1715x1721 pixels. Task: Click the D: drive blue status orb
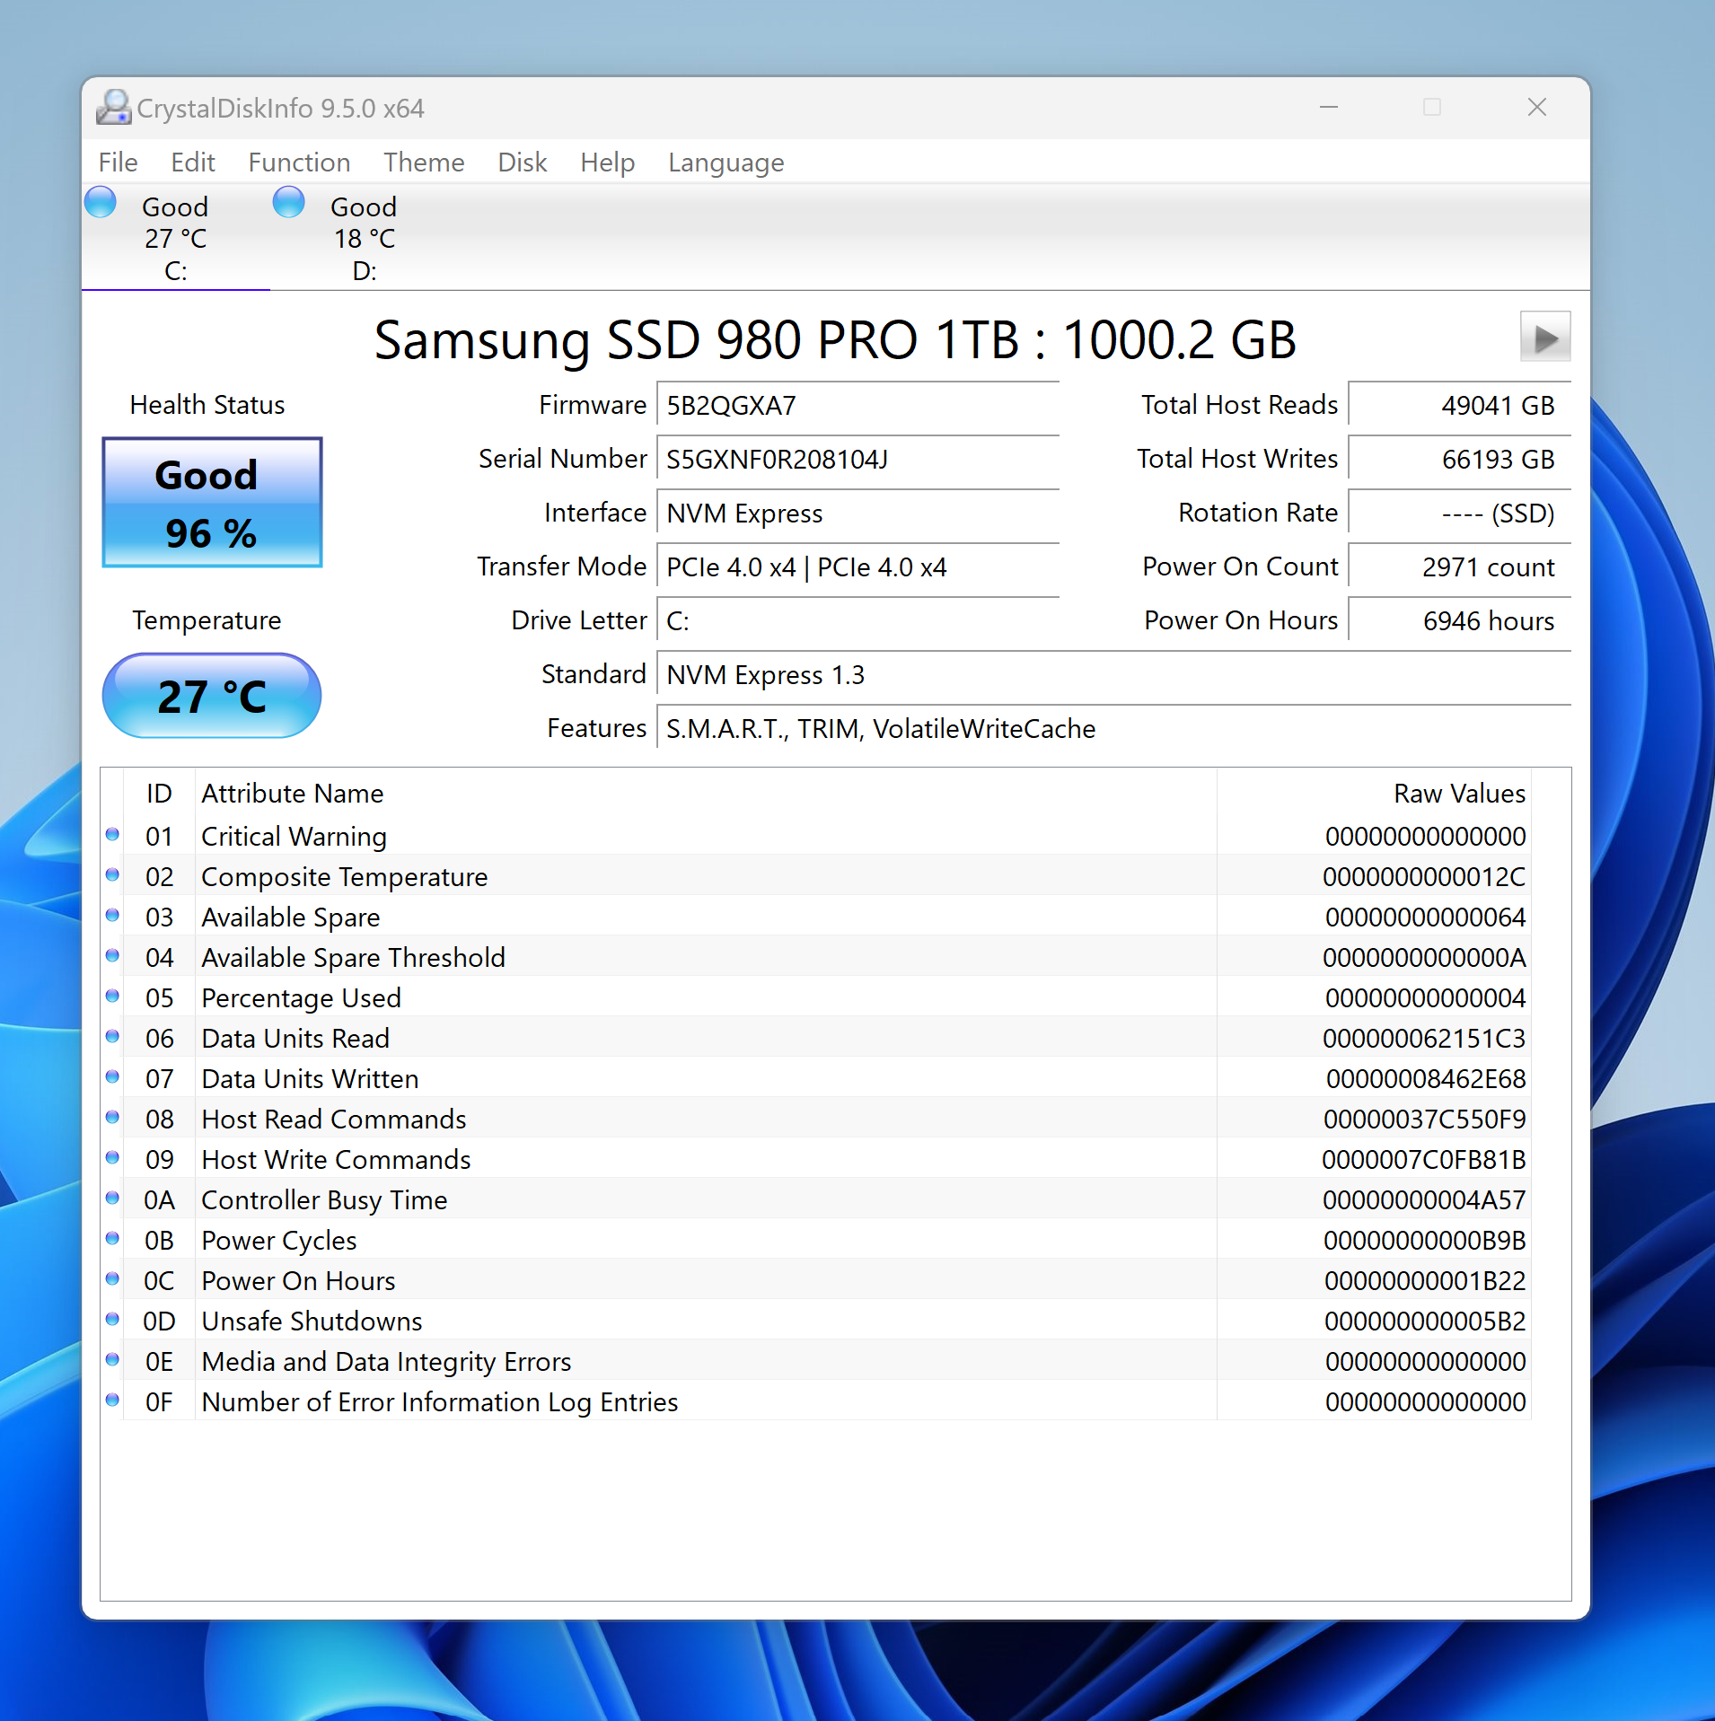pyautogui.click(x=289, y=202)
